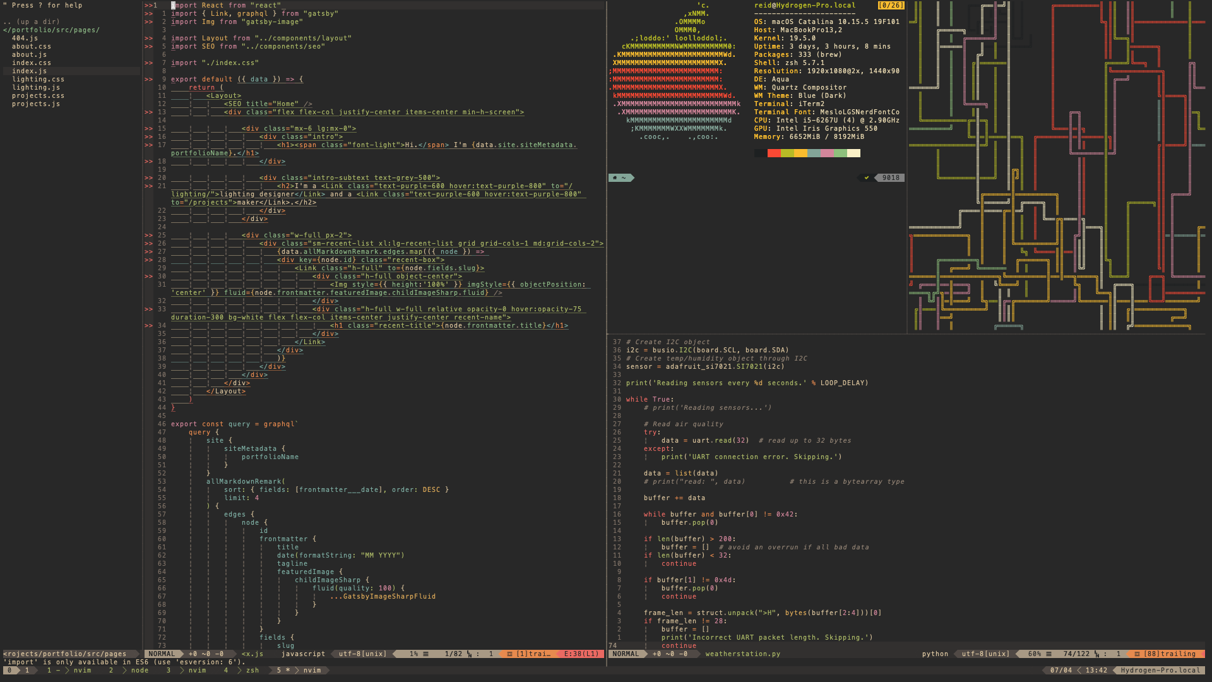The width and height of the screenshot is (1212, 682).
Task: Click the red E:38(L1) error indicator
Action: (x=581, y=654)
